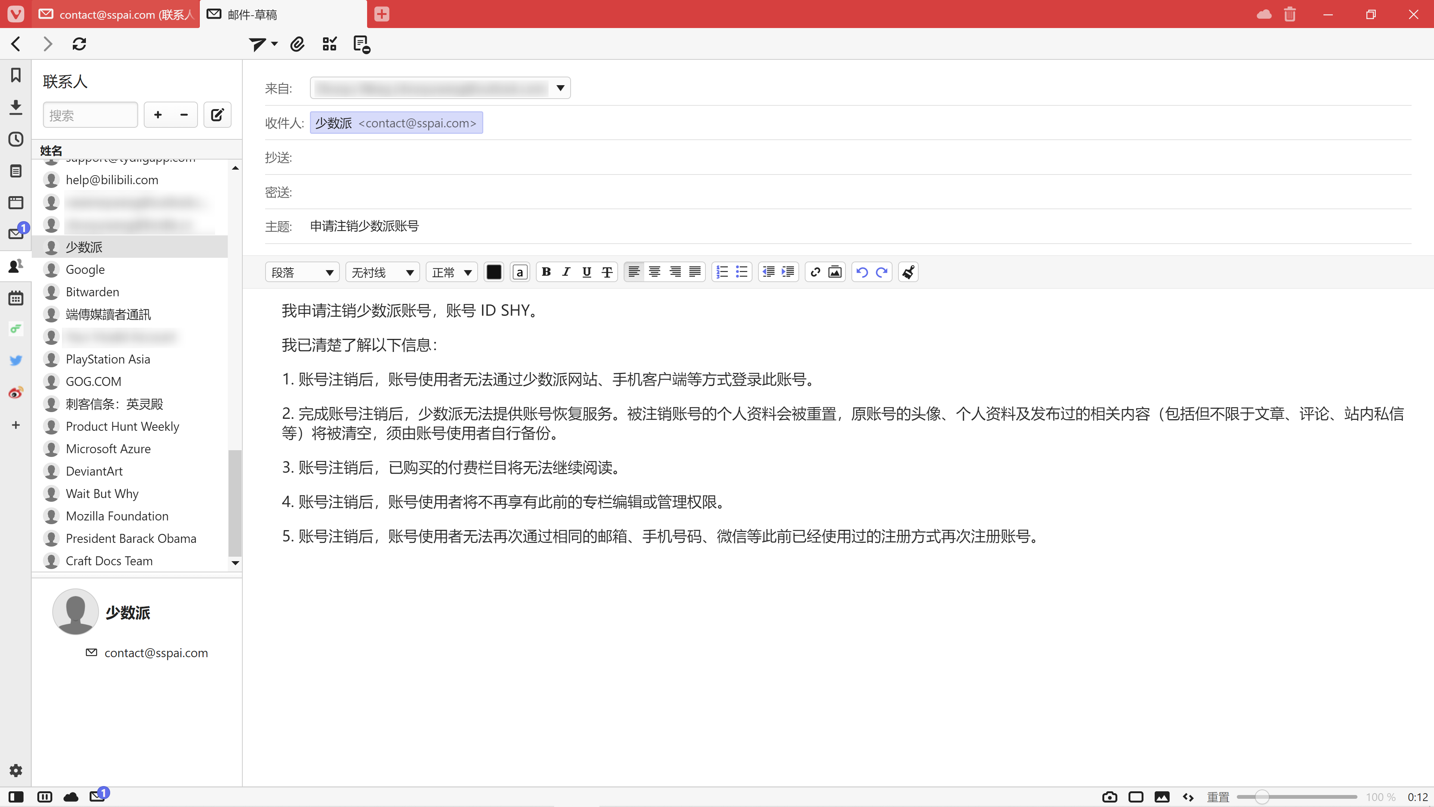Image resolution: width=1434 pixels, height=807 pixels.
Task: Insert an image with the picture icon
Action: 835,272
